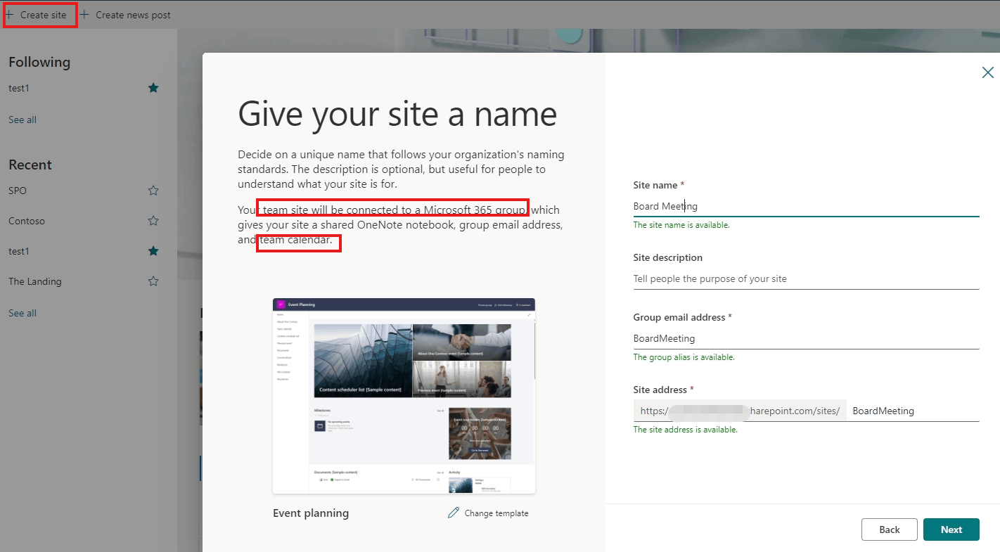
Task: Click the filled star next to test1 under Recent
Action: (153, 250)
